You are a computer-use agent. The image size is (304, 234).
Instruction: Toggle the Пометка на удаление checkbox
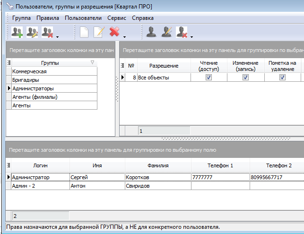click(x=282, y=78)
